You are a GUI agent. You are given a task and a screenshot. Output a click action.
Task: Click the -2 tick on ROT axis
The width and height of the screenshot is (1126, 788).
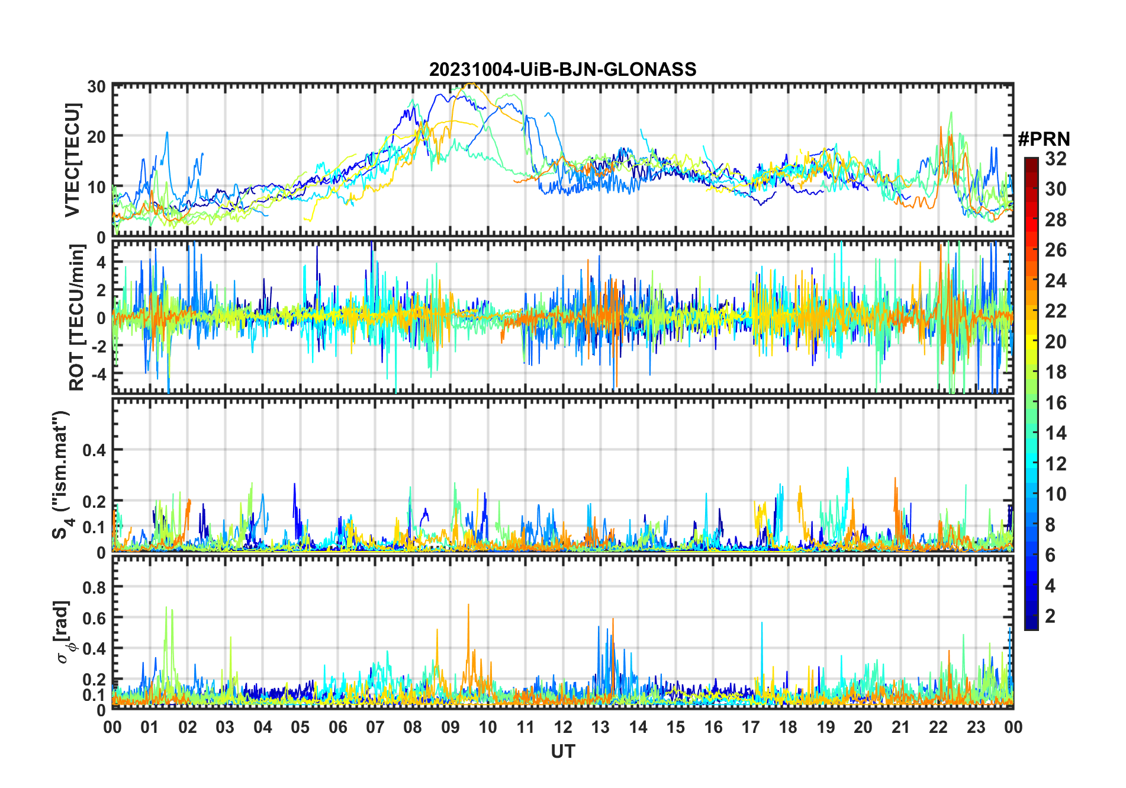[x=98, y=345]
